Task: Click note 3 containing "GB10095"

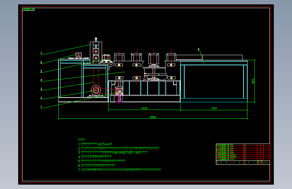Action: tap(113, 152)
